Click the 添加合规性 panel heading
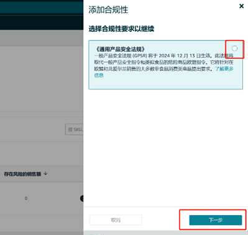This screenshot has height=235, width=248. [x=108, y=10]
